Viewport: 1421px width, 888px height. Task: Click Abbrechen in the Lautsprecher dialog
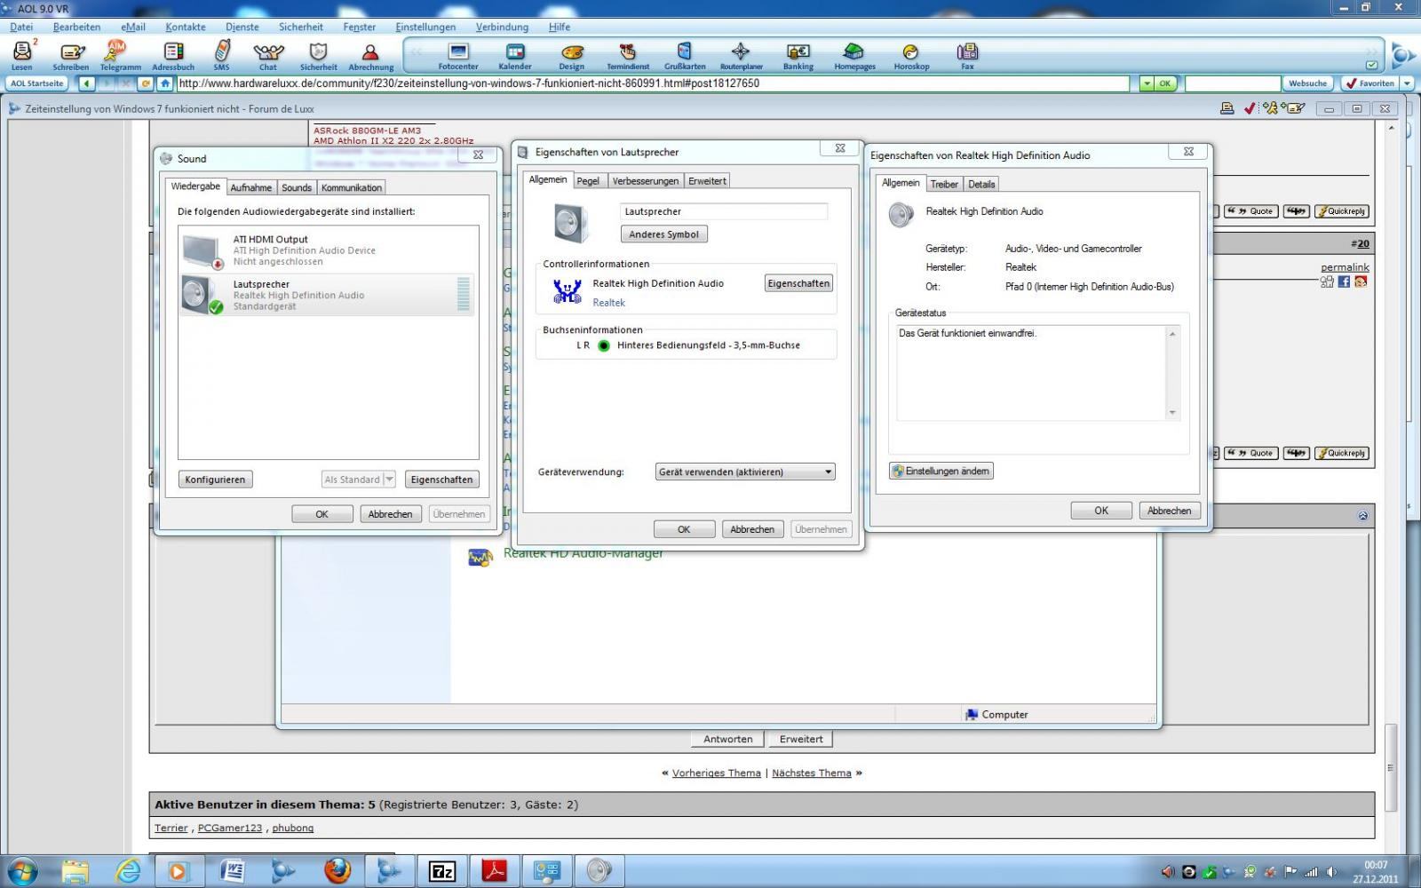click(x=752, y=529)
